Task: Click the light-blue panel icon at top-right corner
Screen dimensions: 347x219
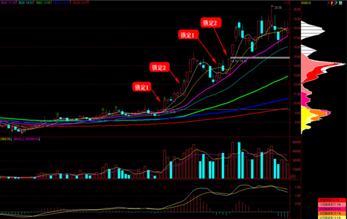Action: 341,3
